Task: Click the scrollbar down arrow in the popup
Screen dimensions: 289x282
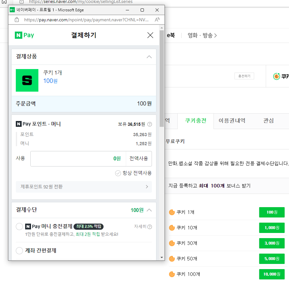Action: tap(162, 257)
